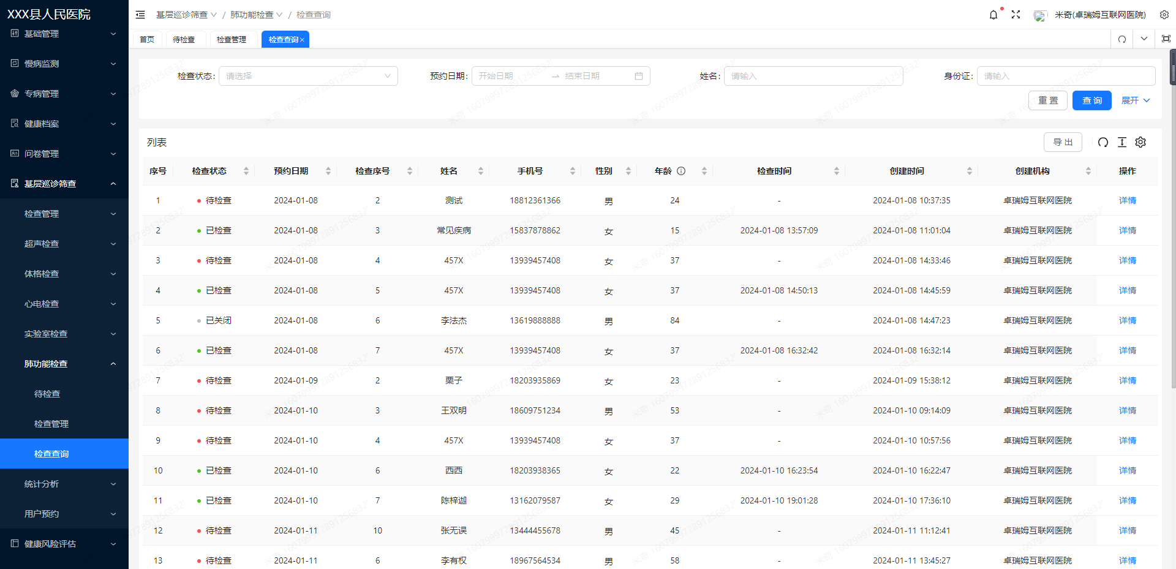This screenshot has height=569, width=1176.
Task: Select 检查查询 sidebar item
Action: (64, 454)
